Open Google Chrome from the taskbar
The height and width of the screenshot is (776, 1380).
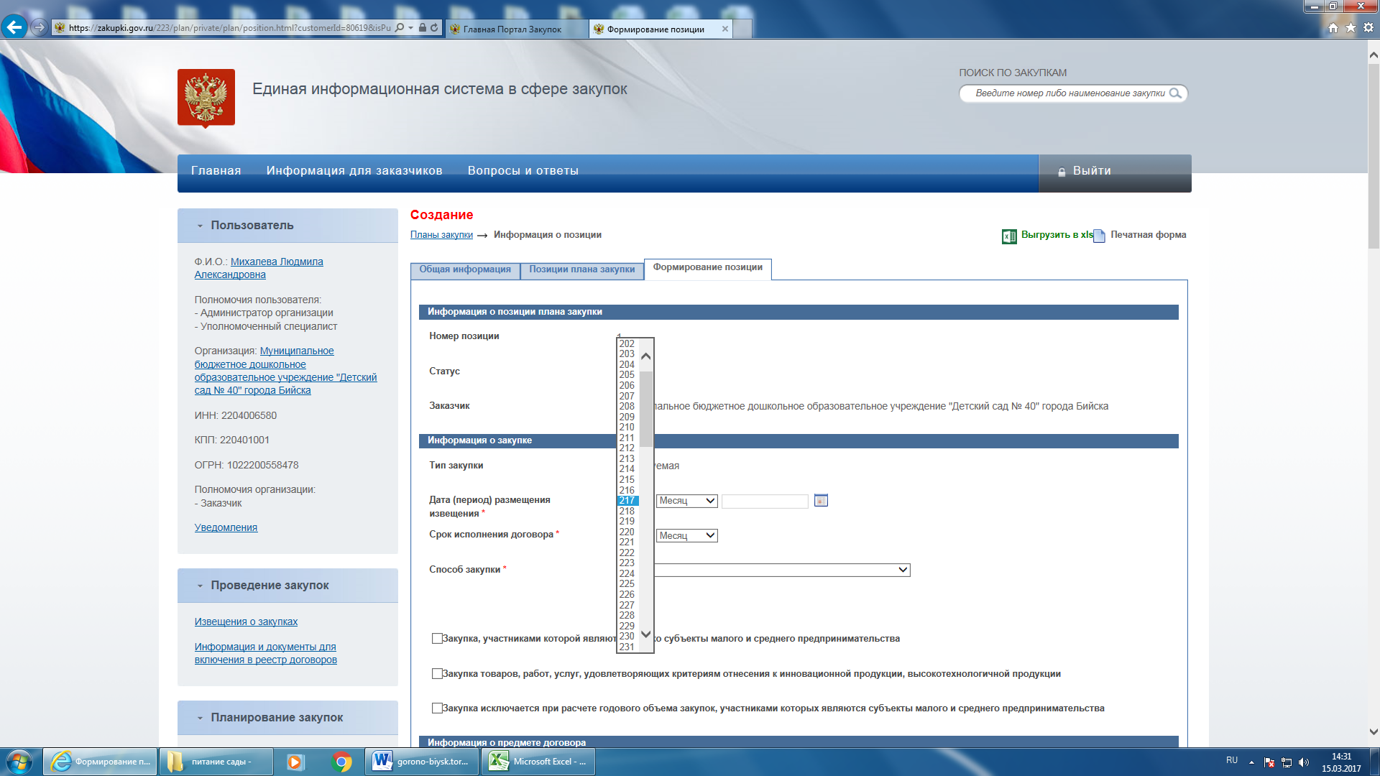click(x=342, y=762)
